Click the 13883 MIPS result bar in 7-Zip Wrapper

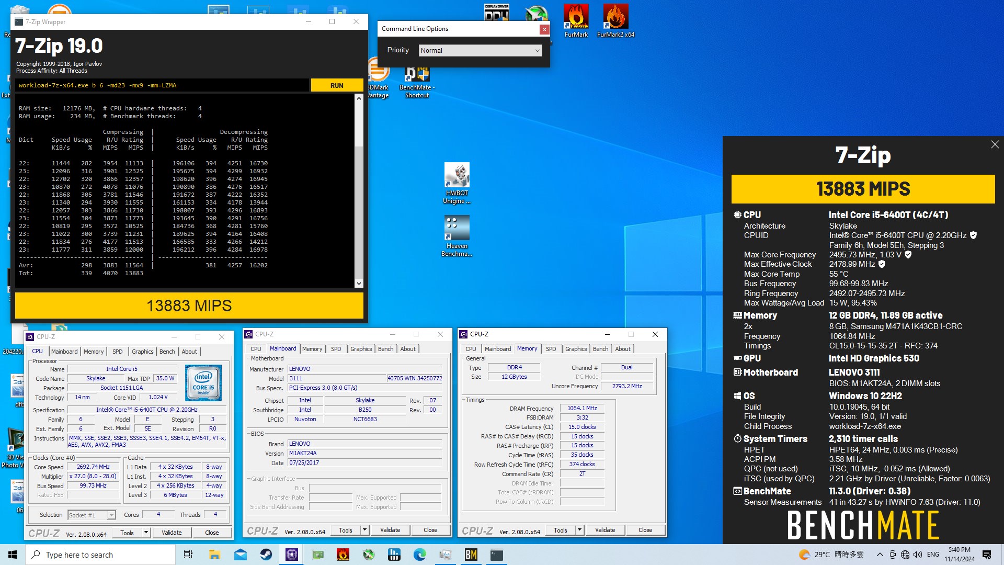click(189, 306)
